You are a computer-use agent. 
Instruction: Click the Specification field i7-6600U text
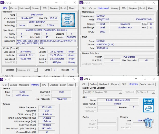coord(46,30)
